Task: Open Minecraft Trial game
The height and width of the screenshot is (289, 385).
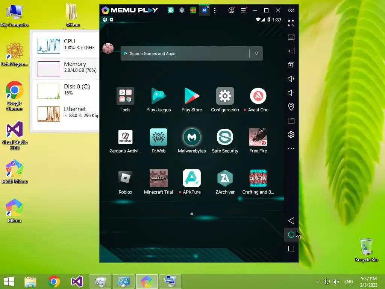Action: pyautogui.click(x=158, y=178)
